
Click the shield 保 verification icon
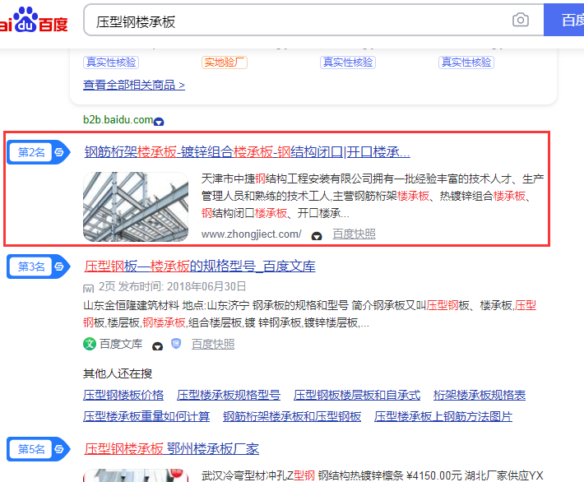coord(176,344)
